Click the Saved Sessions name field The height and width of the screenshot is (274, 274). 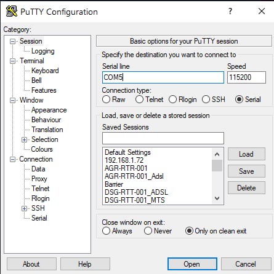click(x=163, y=138)
